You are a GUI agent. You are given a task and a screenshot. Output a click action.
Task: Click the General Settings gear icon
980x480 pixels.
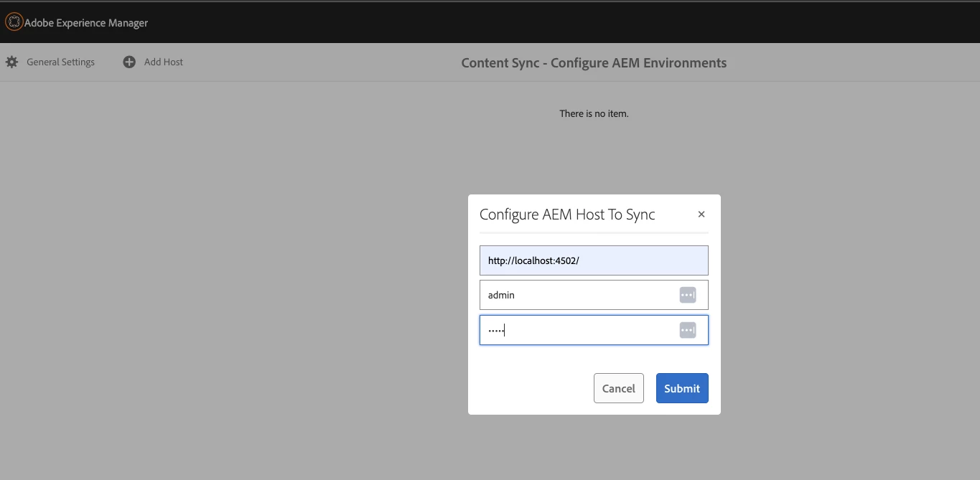click(11, 62)
